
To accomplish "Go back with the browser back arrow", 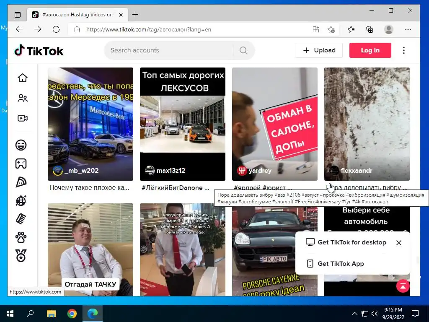I will 19,29.
